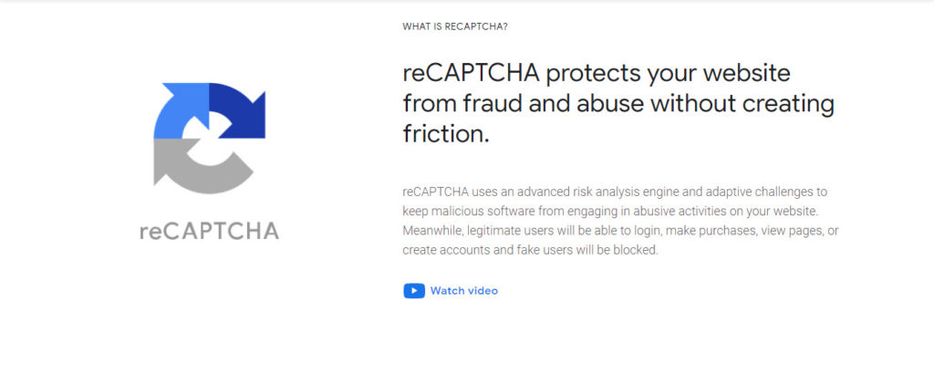This screenshot has width=934, height=374.
Task: Click the word 'friction.' in the headline
Action: [445, 134]
